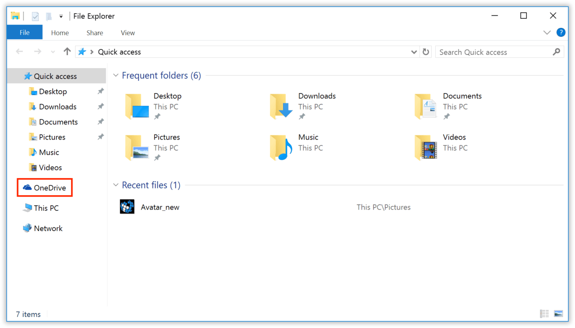This screenshot has width=575, height=328.
Task: Open the Help question mark icon
Action: [561, 32]
